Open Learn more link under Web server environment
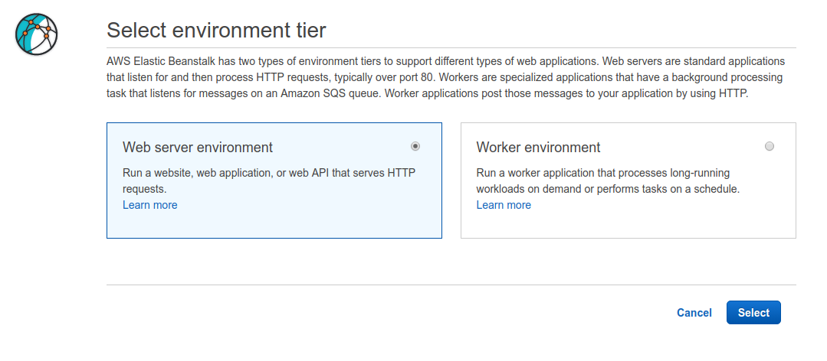 (149, 205)
